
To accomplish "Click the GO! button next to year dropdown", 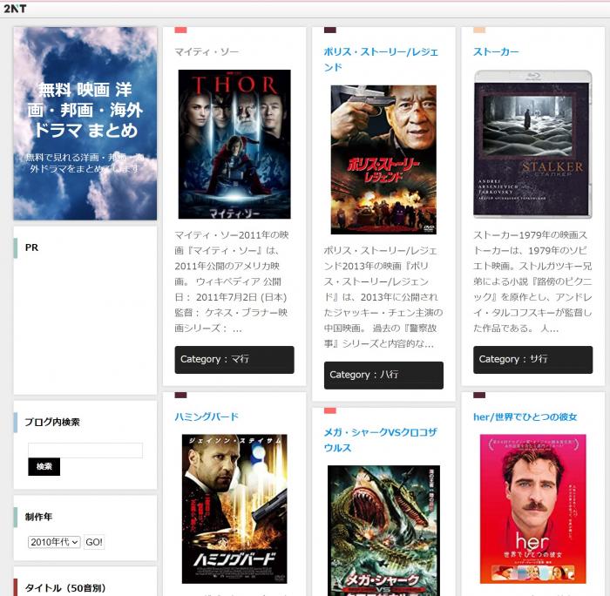I will click(94, 542).
